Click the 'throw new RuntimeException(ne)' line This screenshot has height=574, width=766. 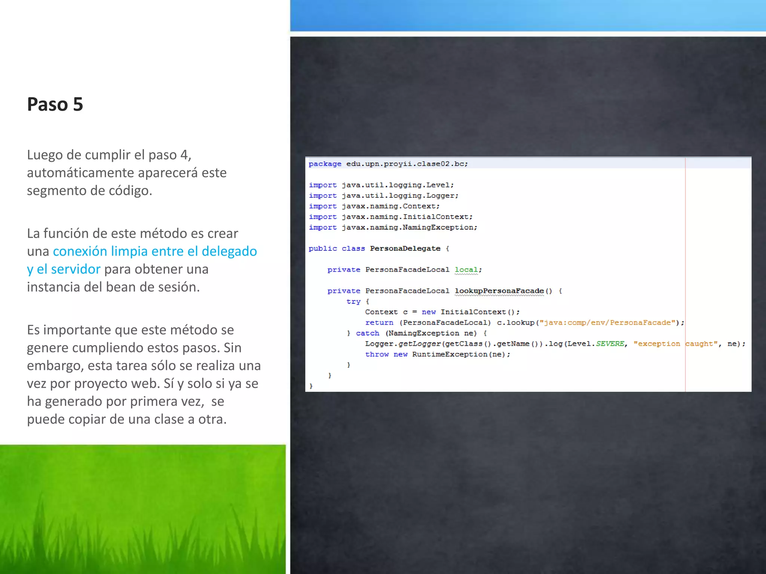click(x=438, y=354)
